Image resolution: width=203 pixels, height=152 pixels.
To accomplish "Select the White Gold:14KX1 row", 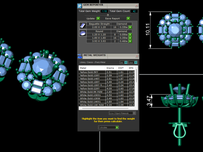I will (107, 102).
